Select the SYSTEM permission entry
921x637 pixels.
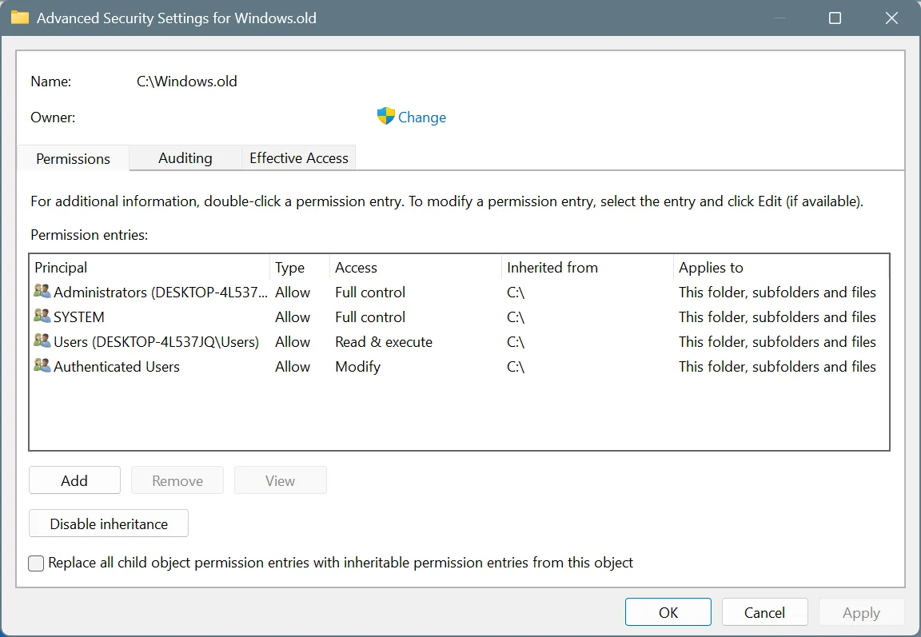tap(459, 317)
